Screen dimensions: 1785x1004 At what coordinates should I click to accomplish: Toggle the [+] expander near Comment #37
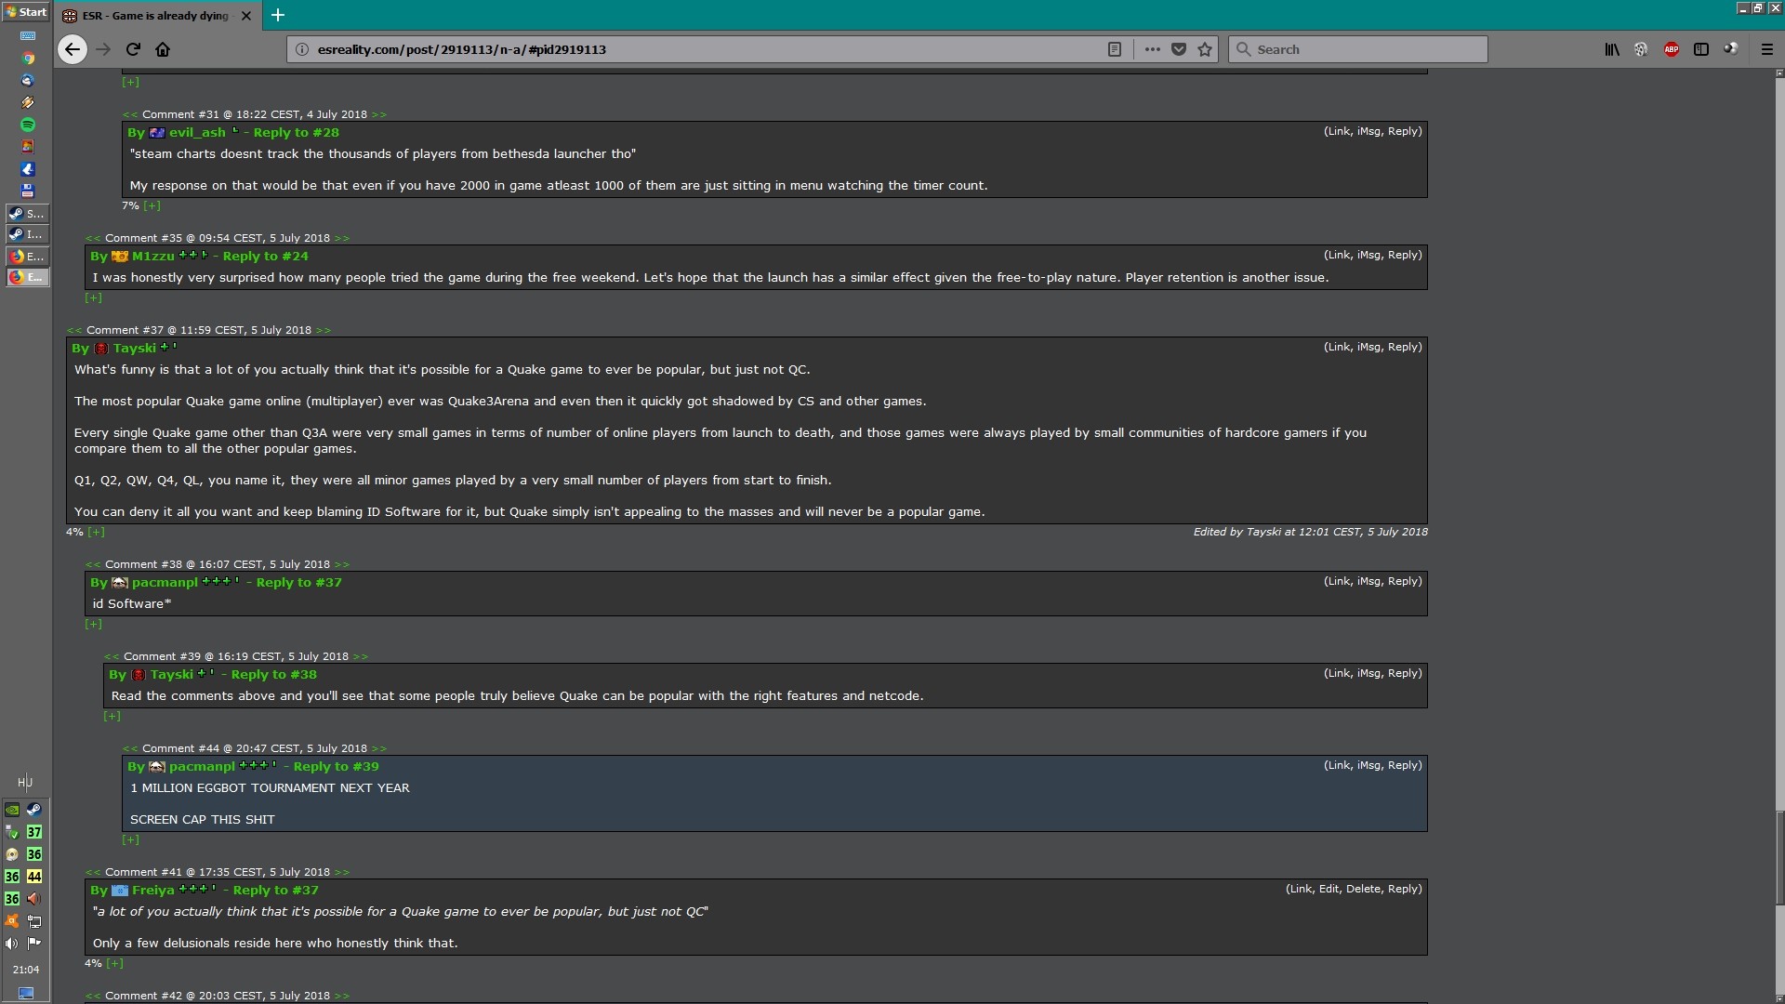pyautogui.click(x=96, y=531)
